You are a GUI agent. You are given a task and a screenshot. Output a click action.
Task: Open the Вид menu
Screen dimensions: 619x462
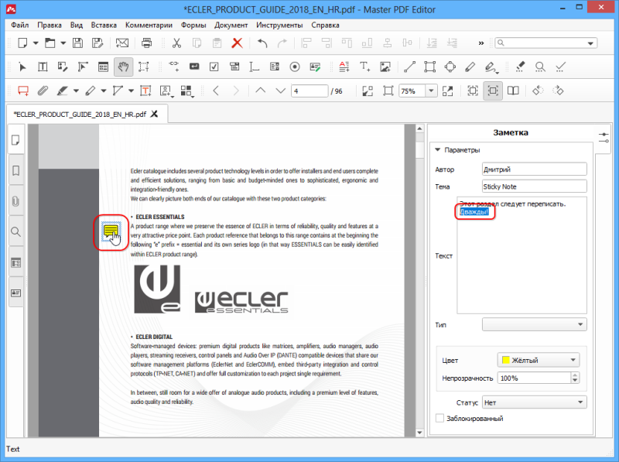pyautogui.click(x=77, y=25)
